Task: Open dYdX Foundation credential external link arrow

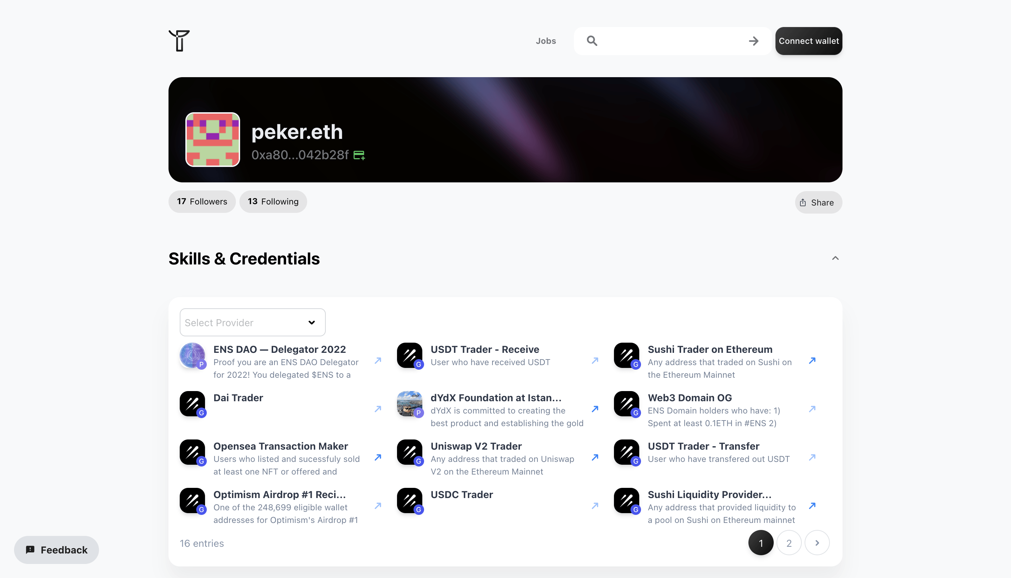Action: click(x=595, y=409)
